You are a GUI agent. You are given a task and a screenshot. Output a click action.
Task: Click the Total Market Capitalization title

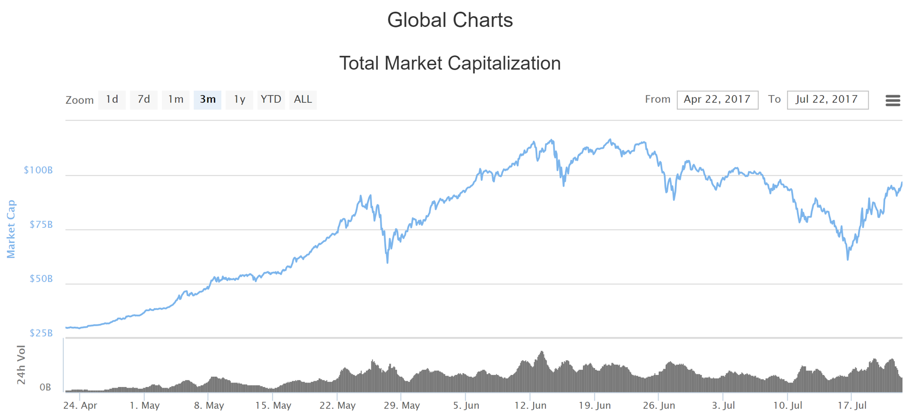[450, 63]
